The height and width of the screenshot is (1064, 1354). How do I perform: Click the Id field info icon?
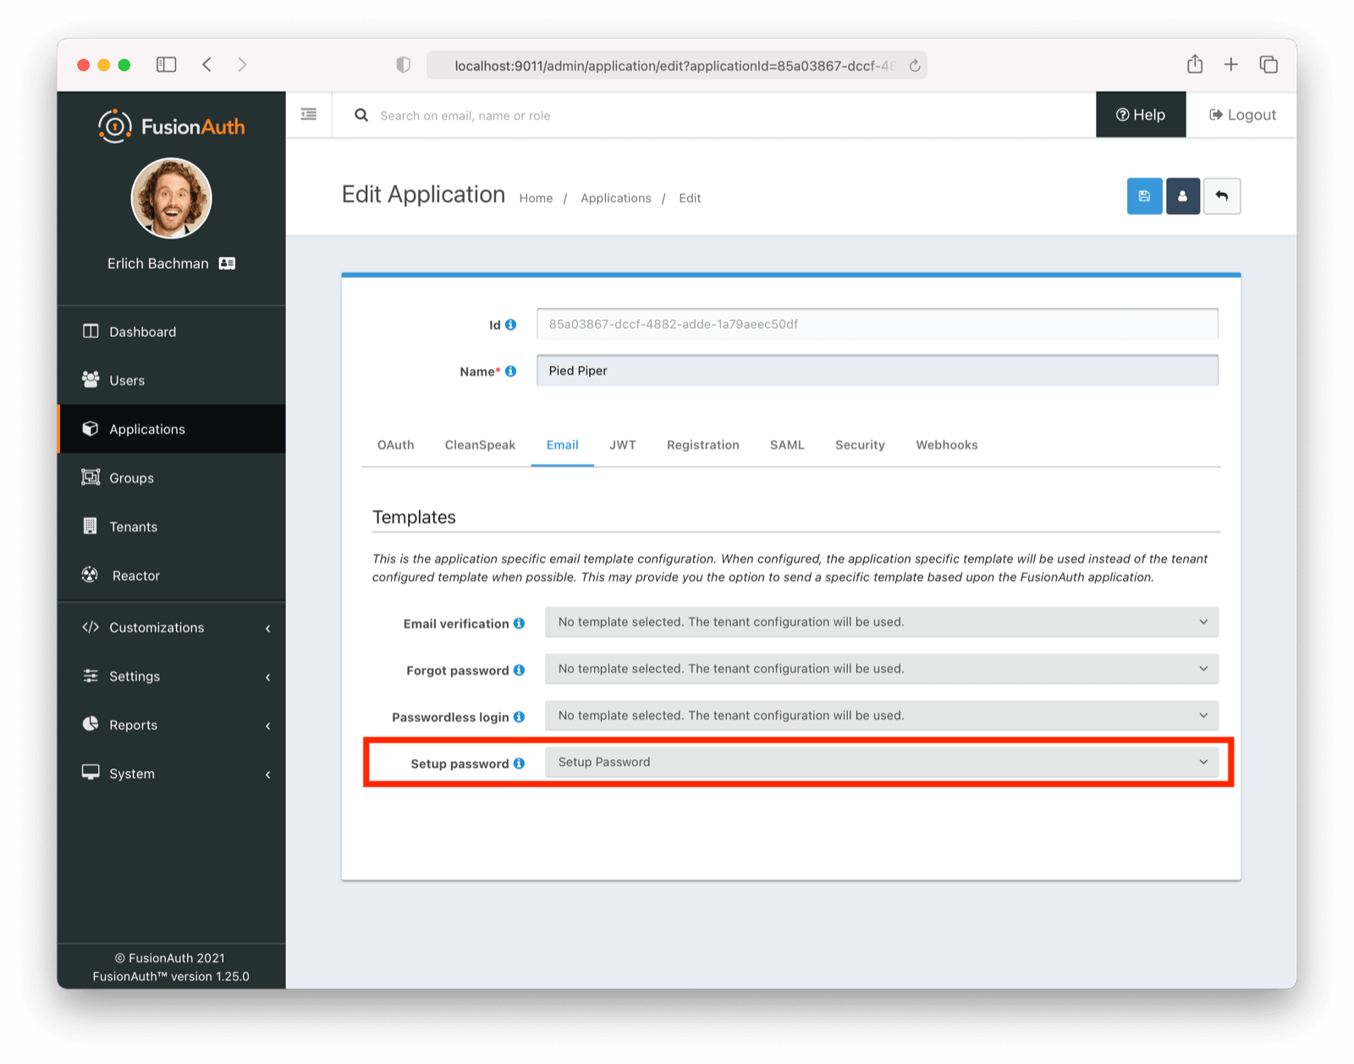(x=510, y=324)
